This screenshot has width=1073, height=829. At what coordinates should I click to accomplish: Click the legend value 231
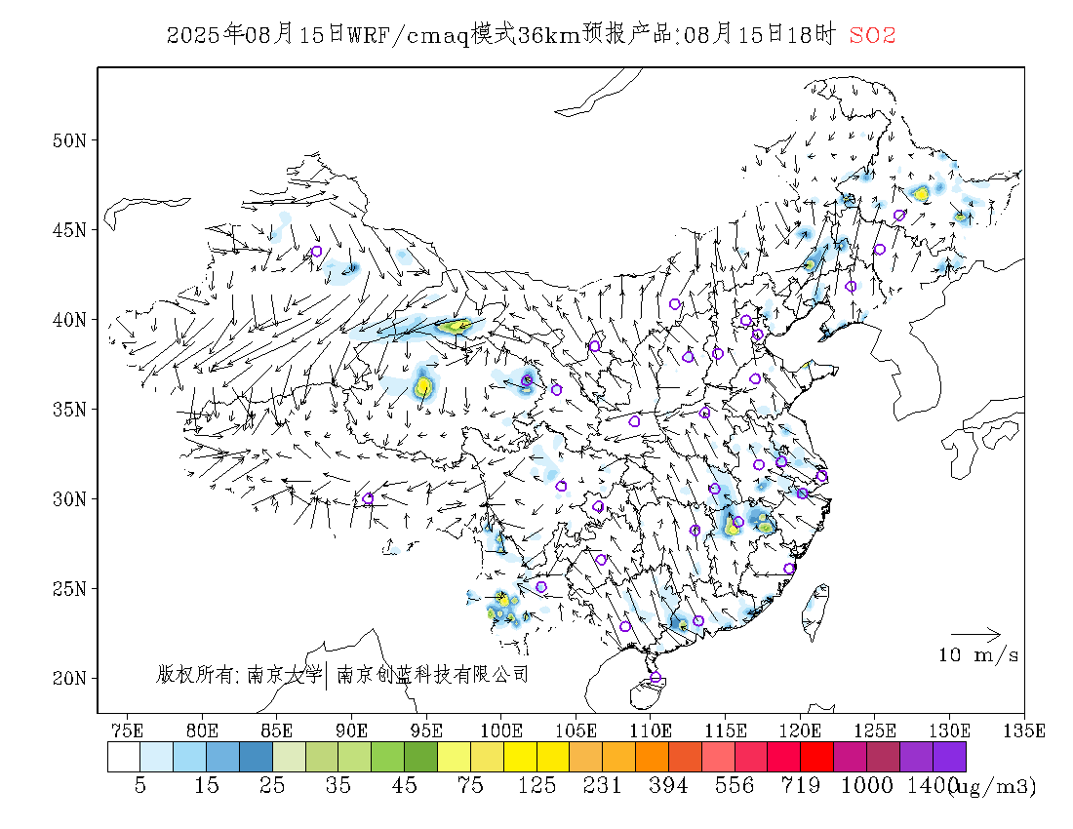602,785
